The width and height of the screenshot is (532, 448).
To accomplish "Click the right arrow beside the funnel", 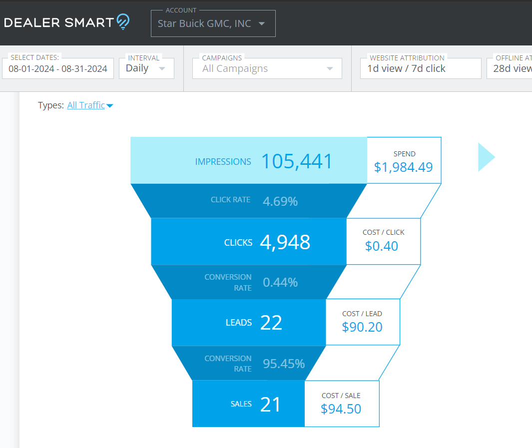I will tap(486, 157).
